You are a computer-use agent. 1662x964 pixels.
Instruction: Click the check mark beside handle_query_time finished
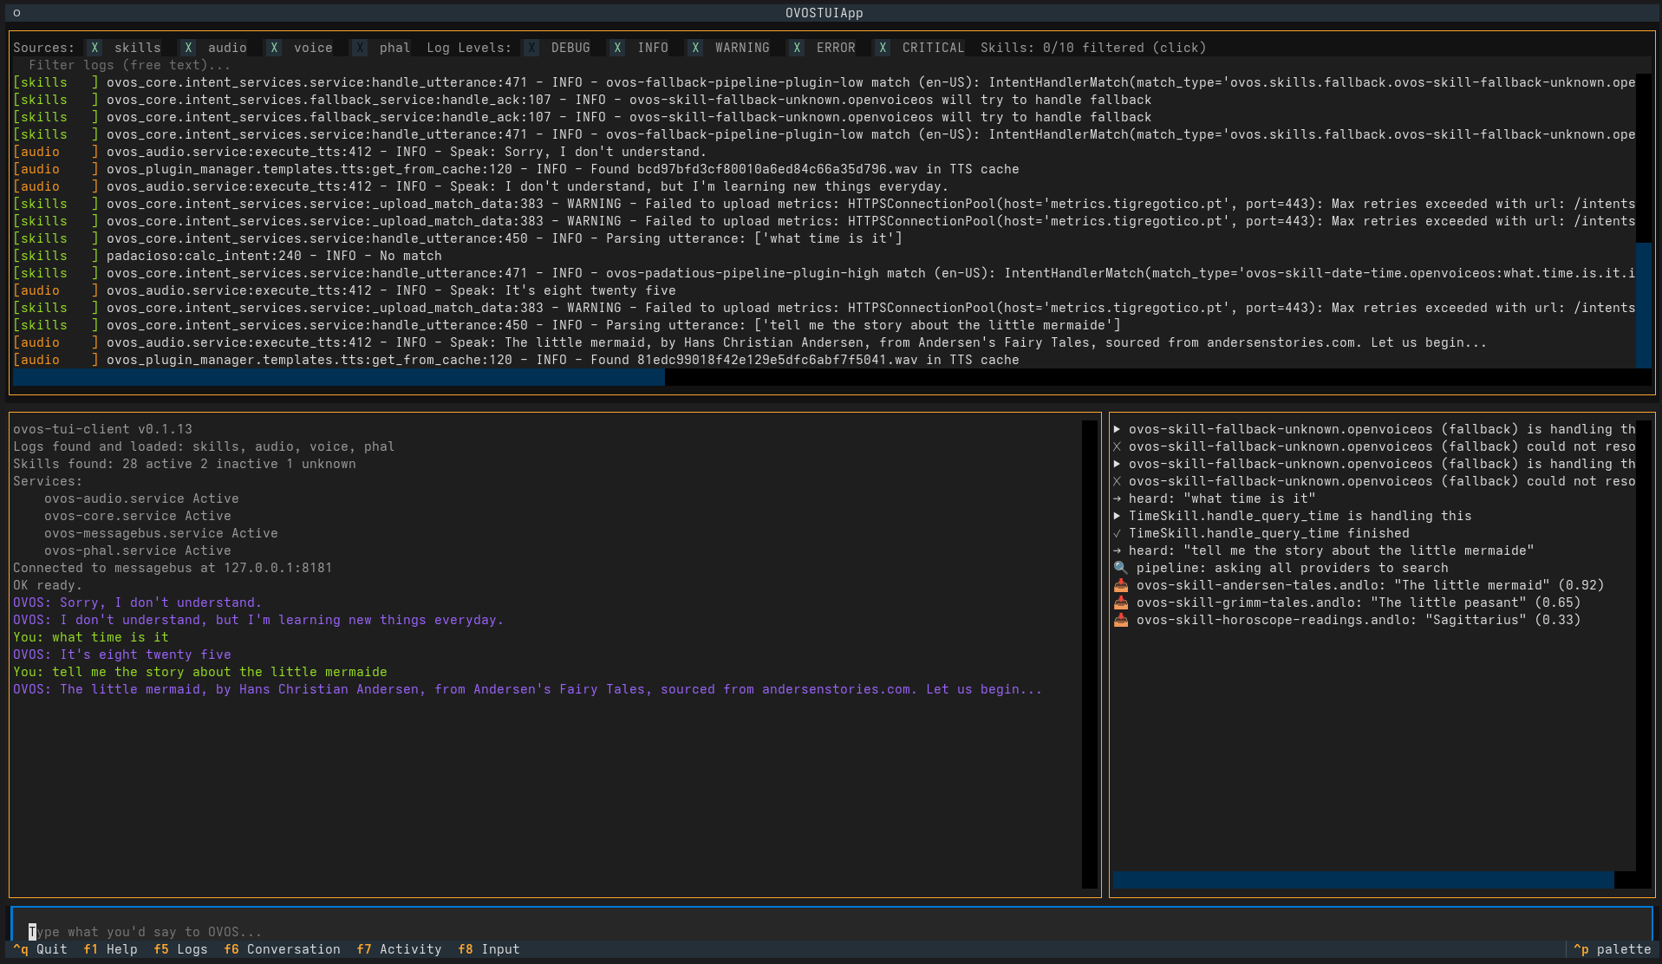(x=1117, y=533)
